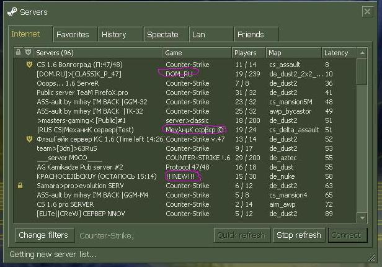This screenshot has height=267, width=382.
Task: Click cs_mansion5M map cell
Action: pyautogui.click(x=291, y=102)
